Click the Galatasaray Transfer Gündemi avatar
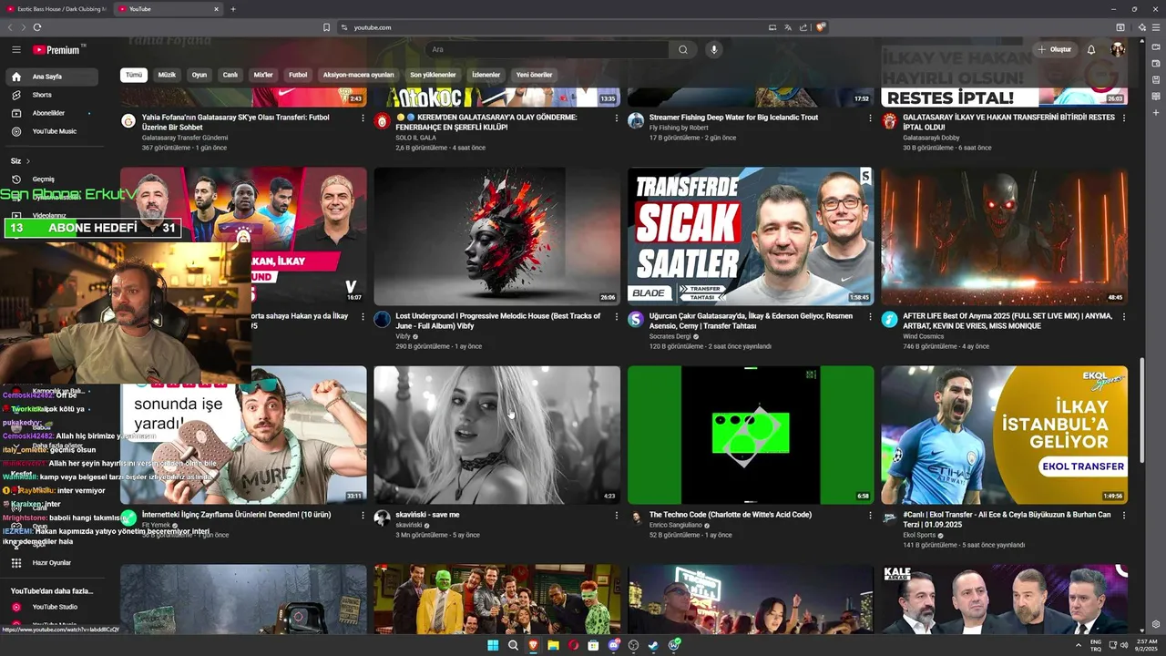The width and height of the screenshot is (1166, 656). click(x=128, y=120)
